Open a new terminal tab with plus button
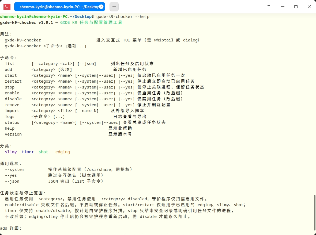The image size is (316, 235). pos(114,7)
